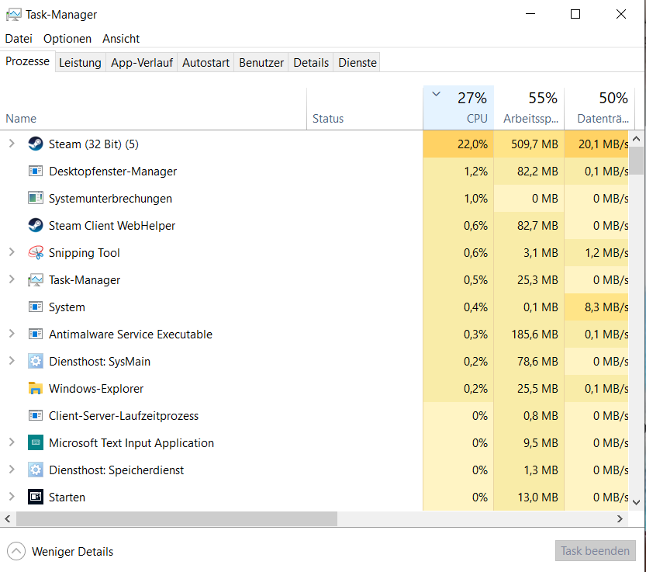Click the horizontal scrollbar right arrow
The width and height of the screenshot is (646, 572).
click(620, 518)
